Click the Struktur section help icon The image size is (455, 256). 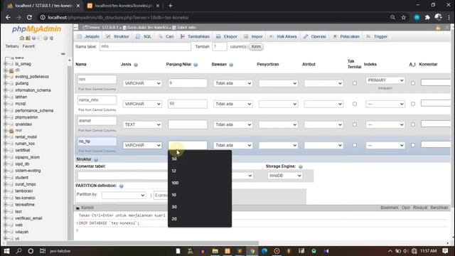pos(96,159)
